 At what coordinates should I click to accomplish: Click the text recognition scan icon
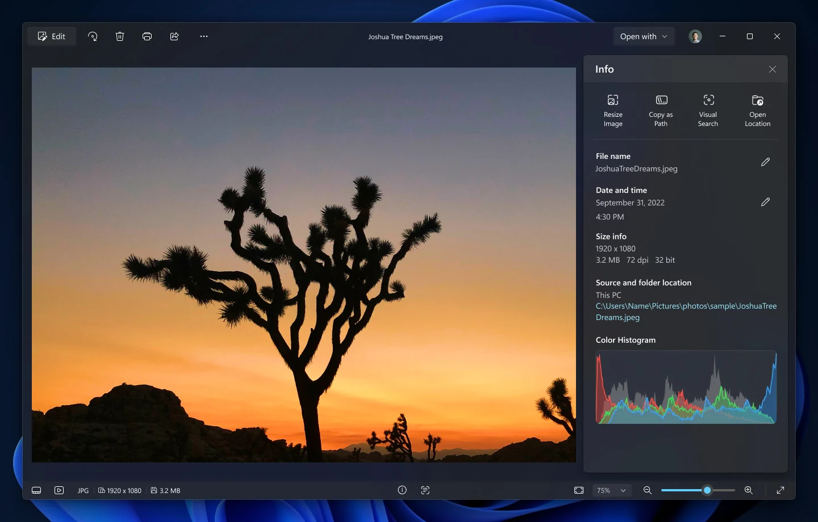pos(425,490)
